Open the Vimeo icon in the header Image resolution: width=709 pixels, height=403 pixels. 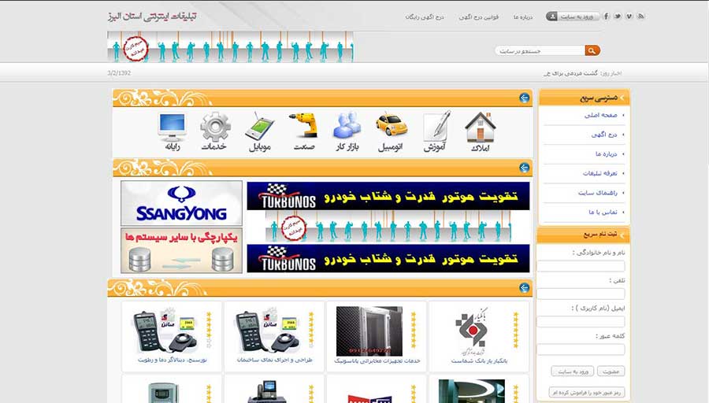(629, 17)
